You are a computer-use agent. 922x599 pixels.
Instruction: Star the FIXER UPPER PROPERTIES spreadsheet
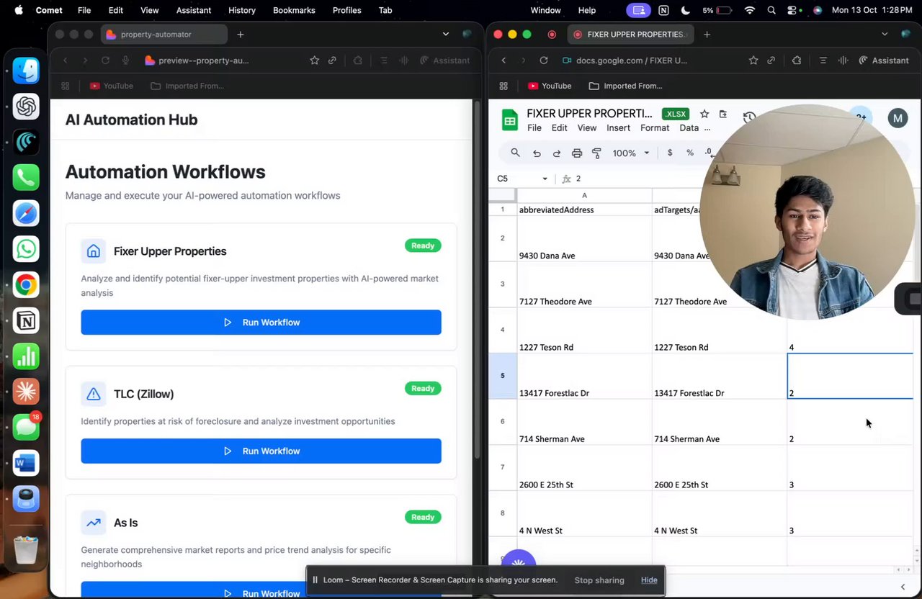[704, 114]
